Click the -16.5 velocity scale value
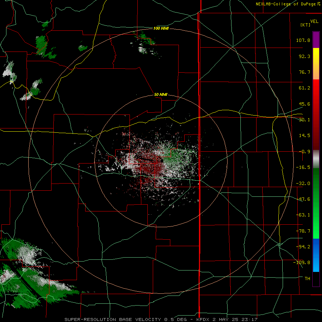The image size is (322, 322). (x=303, y=167)
